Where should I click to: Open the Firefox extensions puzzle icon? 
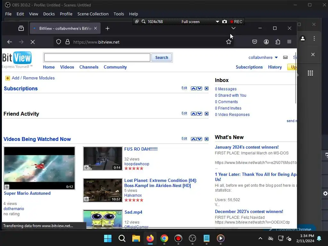pos(278,42)
